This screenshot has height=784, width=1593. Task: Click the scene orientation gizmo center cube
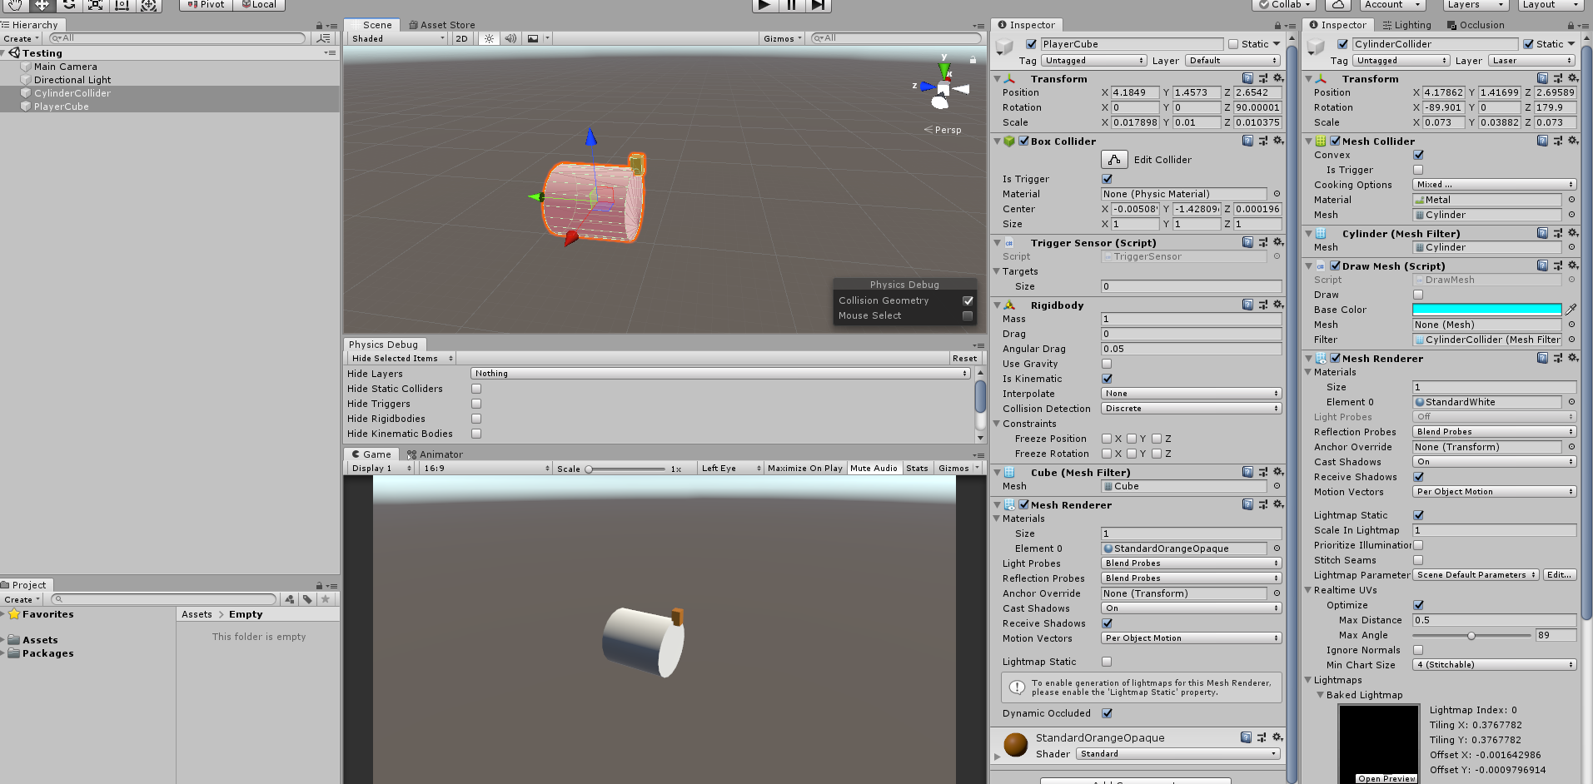pyautogui.click(x=943, y=88)
